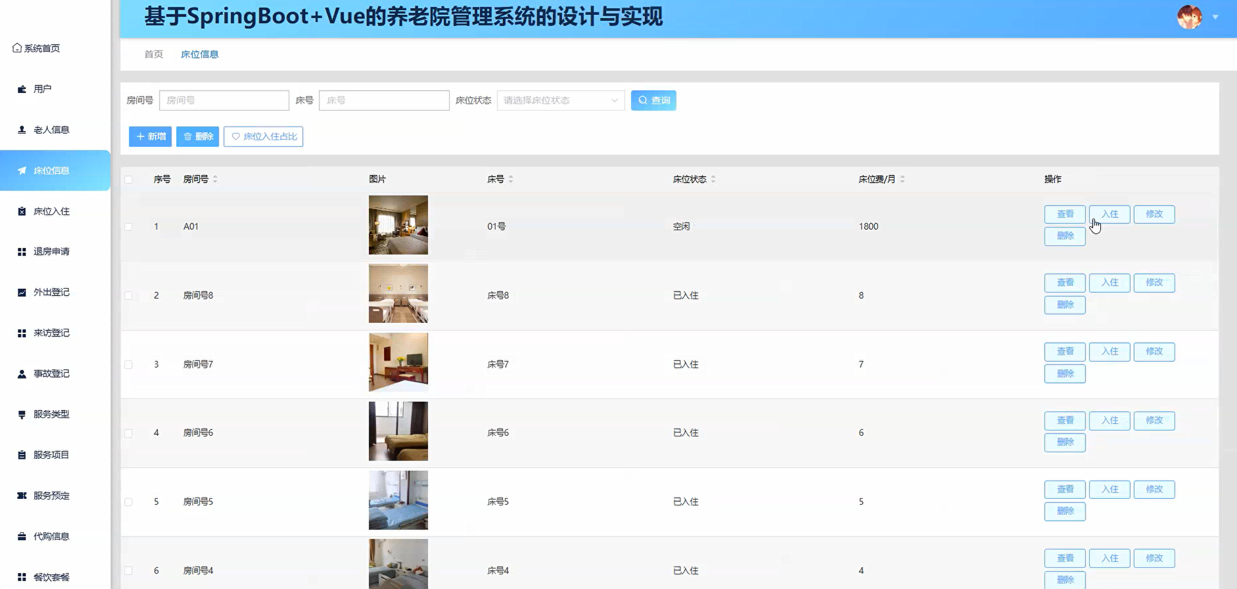Click the 服务预定 sidebar icon
This screenshot has width=1237, height=589.
(21, 496)
